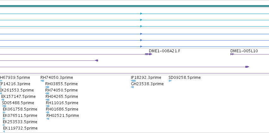Viewport: 269px width, 133px height.
Task: Select the RH02521.5prime label
Action: 63,116
